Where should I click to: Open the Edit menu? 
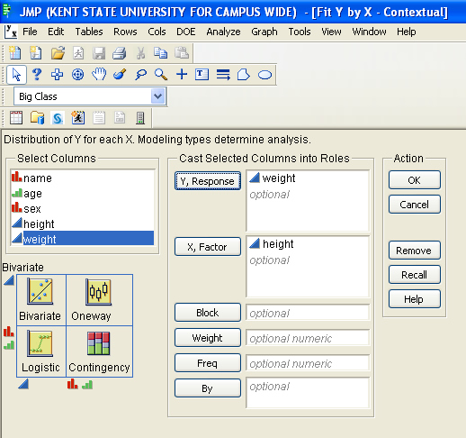(x=56, y=32)
